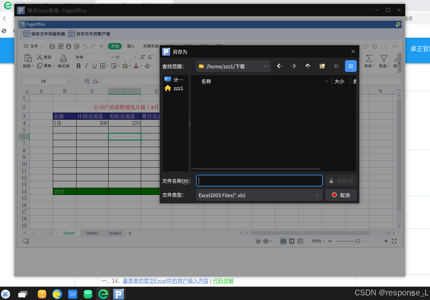This screenshot has height=300, width=430.
Task: Open WPS Writer from the taskbar
Action: click(73, 294)
